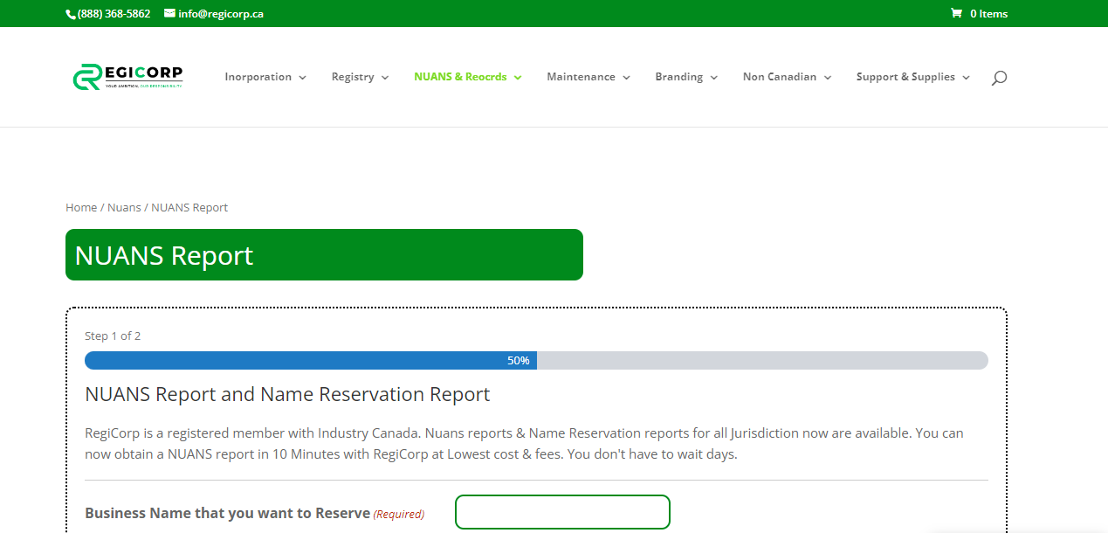
Task: Open the Inorporation menu
Action: [265, 77]
